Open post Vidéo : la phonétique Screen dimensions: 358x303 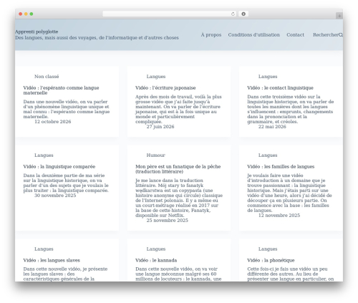coord(271,260)
